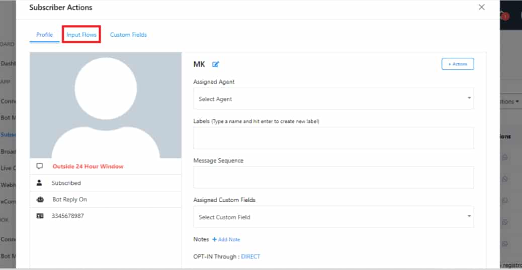Open the + Actions dropdown button
Image resolution: width=522 pixels, height=270 pixels.
(457, 64)
